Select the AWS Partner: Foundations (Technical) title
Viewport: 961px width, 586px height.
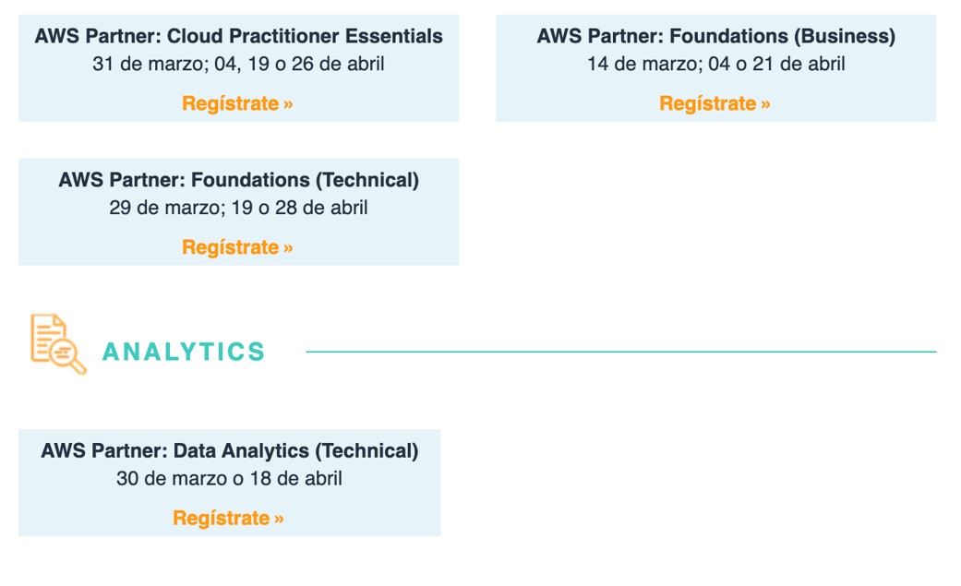click(x=238, y=180)
